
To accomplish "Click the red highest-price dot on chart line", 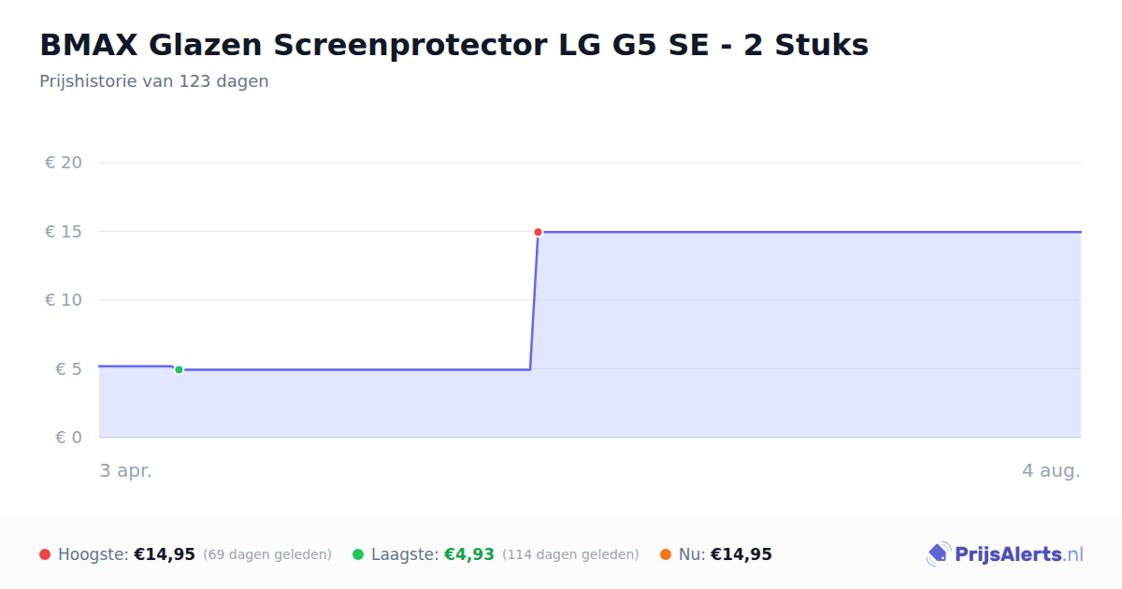I will pyautogui.click(x=538, y=232).
